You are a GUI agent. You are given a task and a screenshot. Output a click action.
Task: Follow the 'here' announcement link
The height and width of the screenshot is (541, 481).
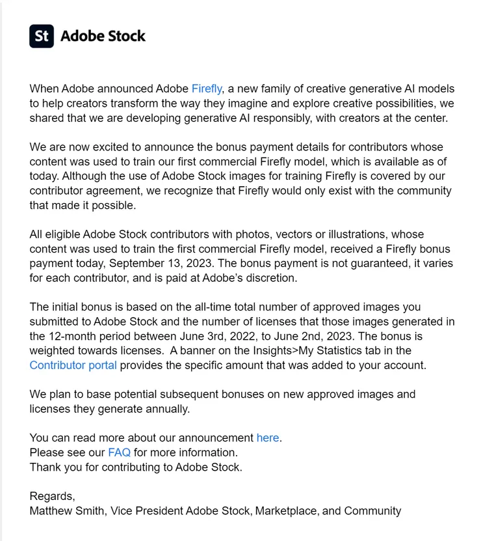coord(268,437)
